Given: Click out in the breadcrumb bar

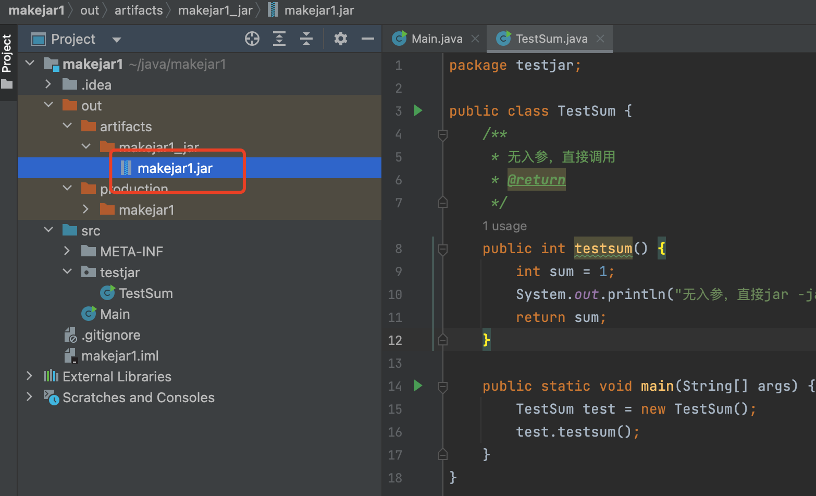Looking at the screenshot, I should pyautogui.click(x=90, y=10).
